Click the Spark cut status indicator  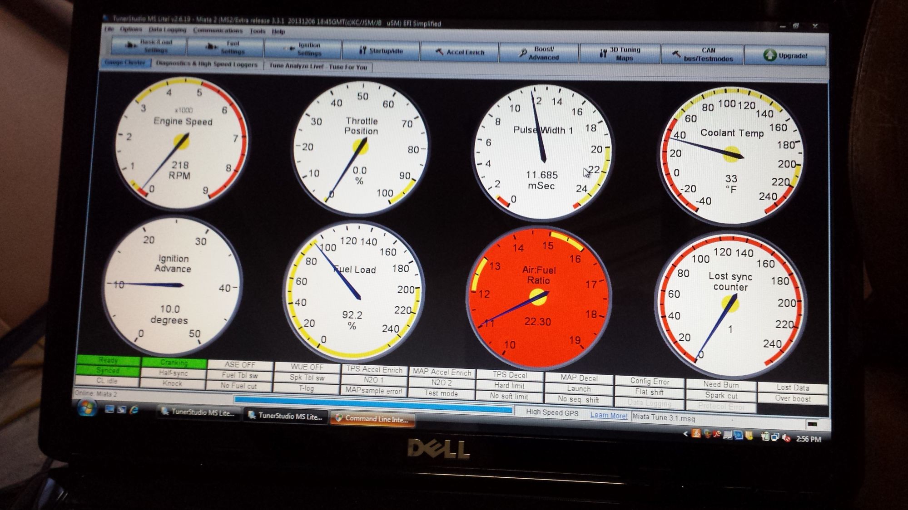pos(721,396)
